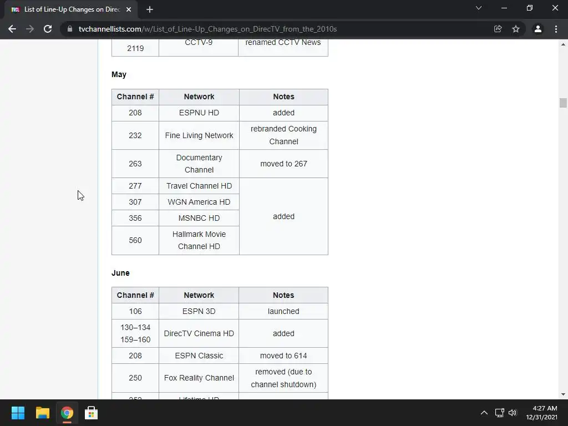Screen dimensions: 568x426
Task: Click ESPN Classic cell
Action: pos(199,356)
